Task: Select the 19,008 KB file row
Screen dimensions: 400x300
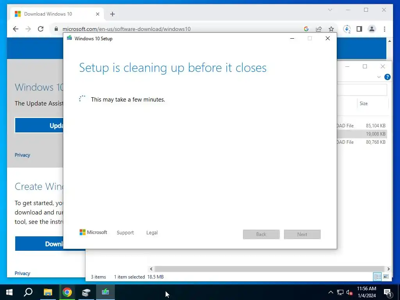Action: click(x=362, y=134)
